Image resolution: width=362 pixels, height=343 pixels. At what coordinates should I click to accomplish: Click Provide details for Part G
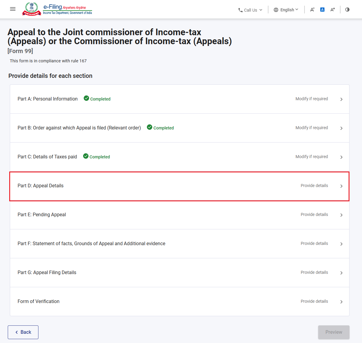click(x=314, y=272)
